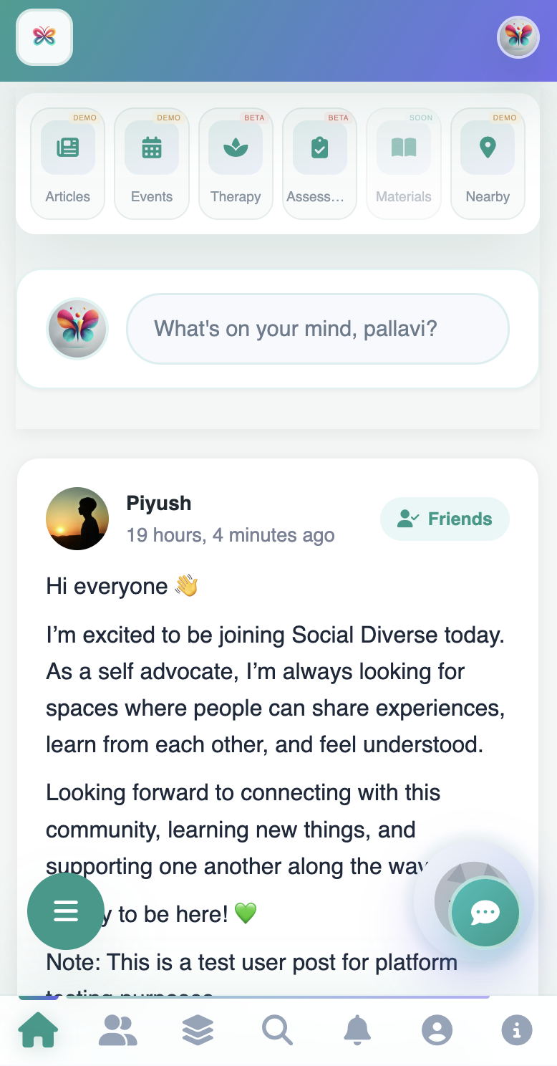Open the info tab in bottom bar
The width and height of the screenshot is (557, 1066).
(x=517, y=1030)
